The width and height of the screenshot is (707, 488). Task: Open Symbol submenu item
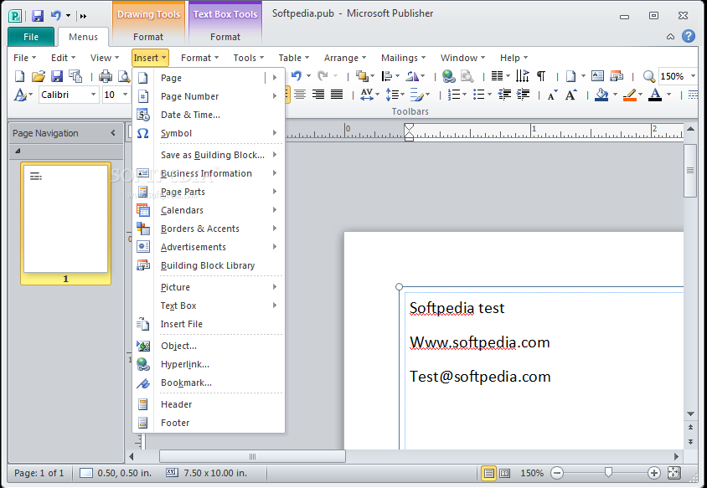(209, 133)
